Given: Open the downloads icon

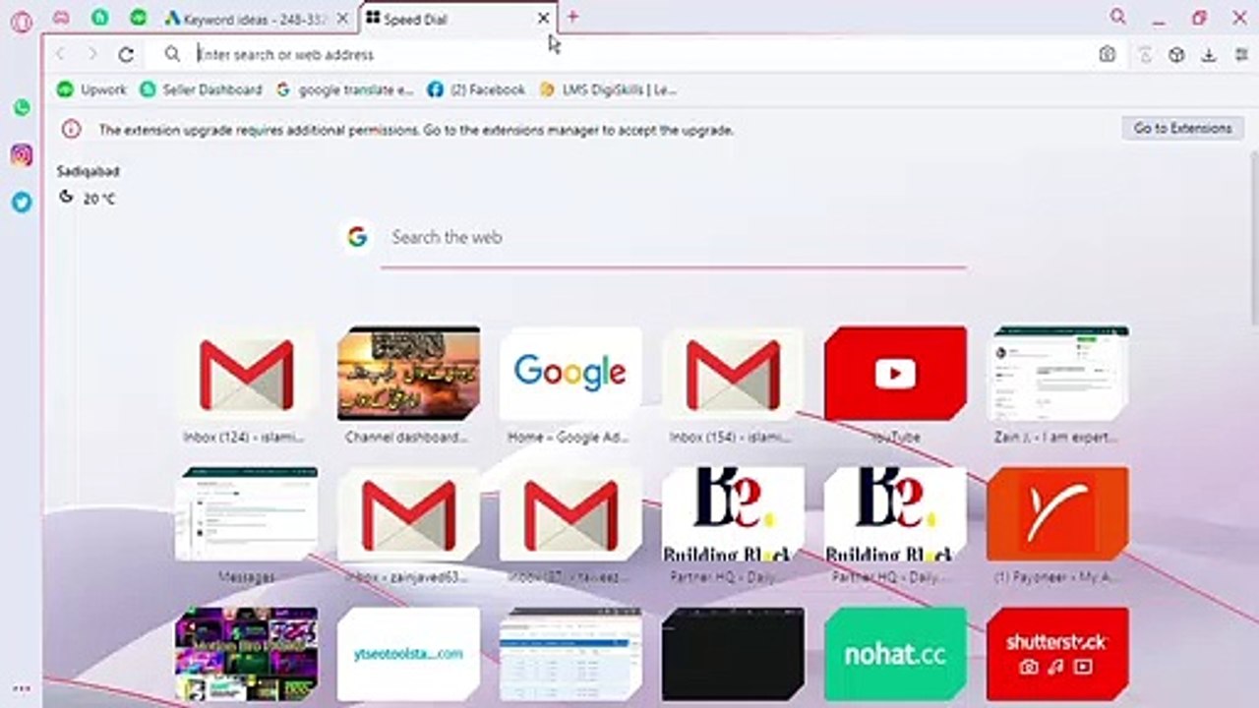Looking at the screenshot, I should (1209, 55).
